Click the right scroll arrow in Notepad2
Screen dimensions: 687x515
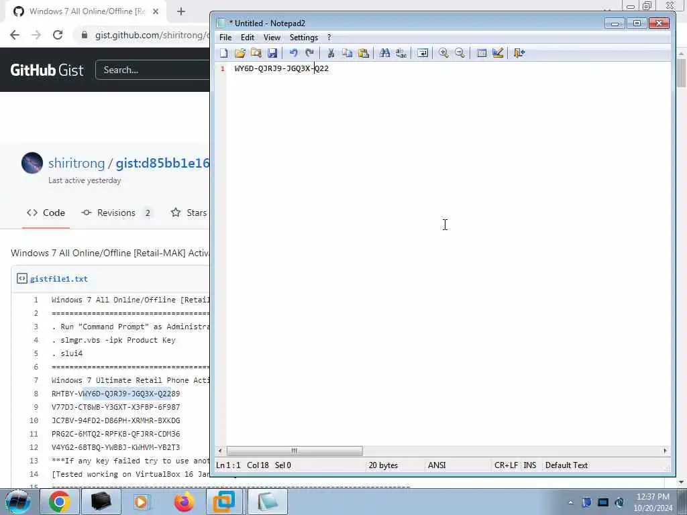(665, 451)
